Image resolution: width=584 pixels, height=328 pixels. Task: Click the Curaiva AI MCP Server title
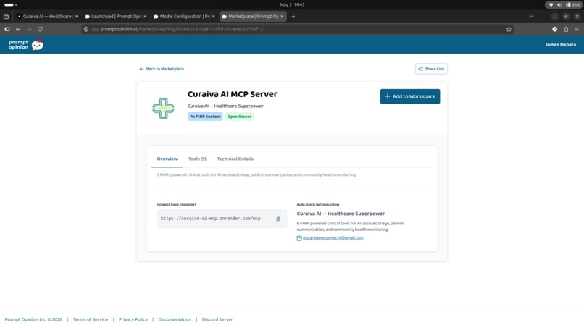[233, 94]
